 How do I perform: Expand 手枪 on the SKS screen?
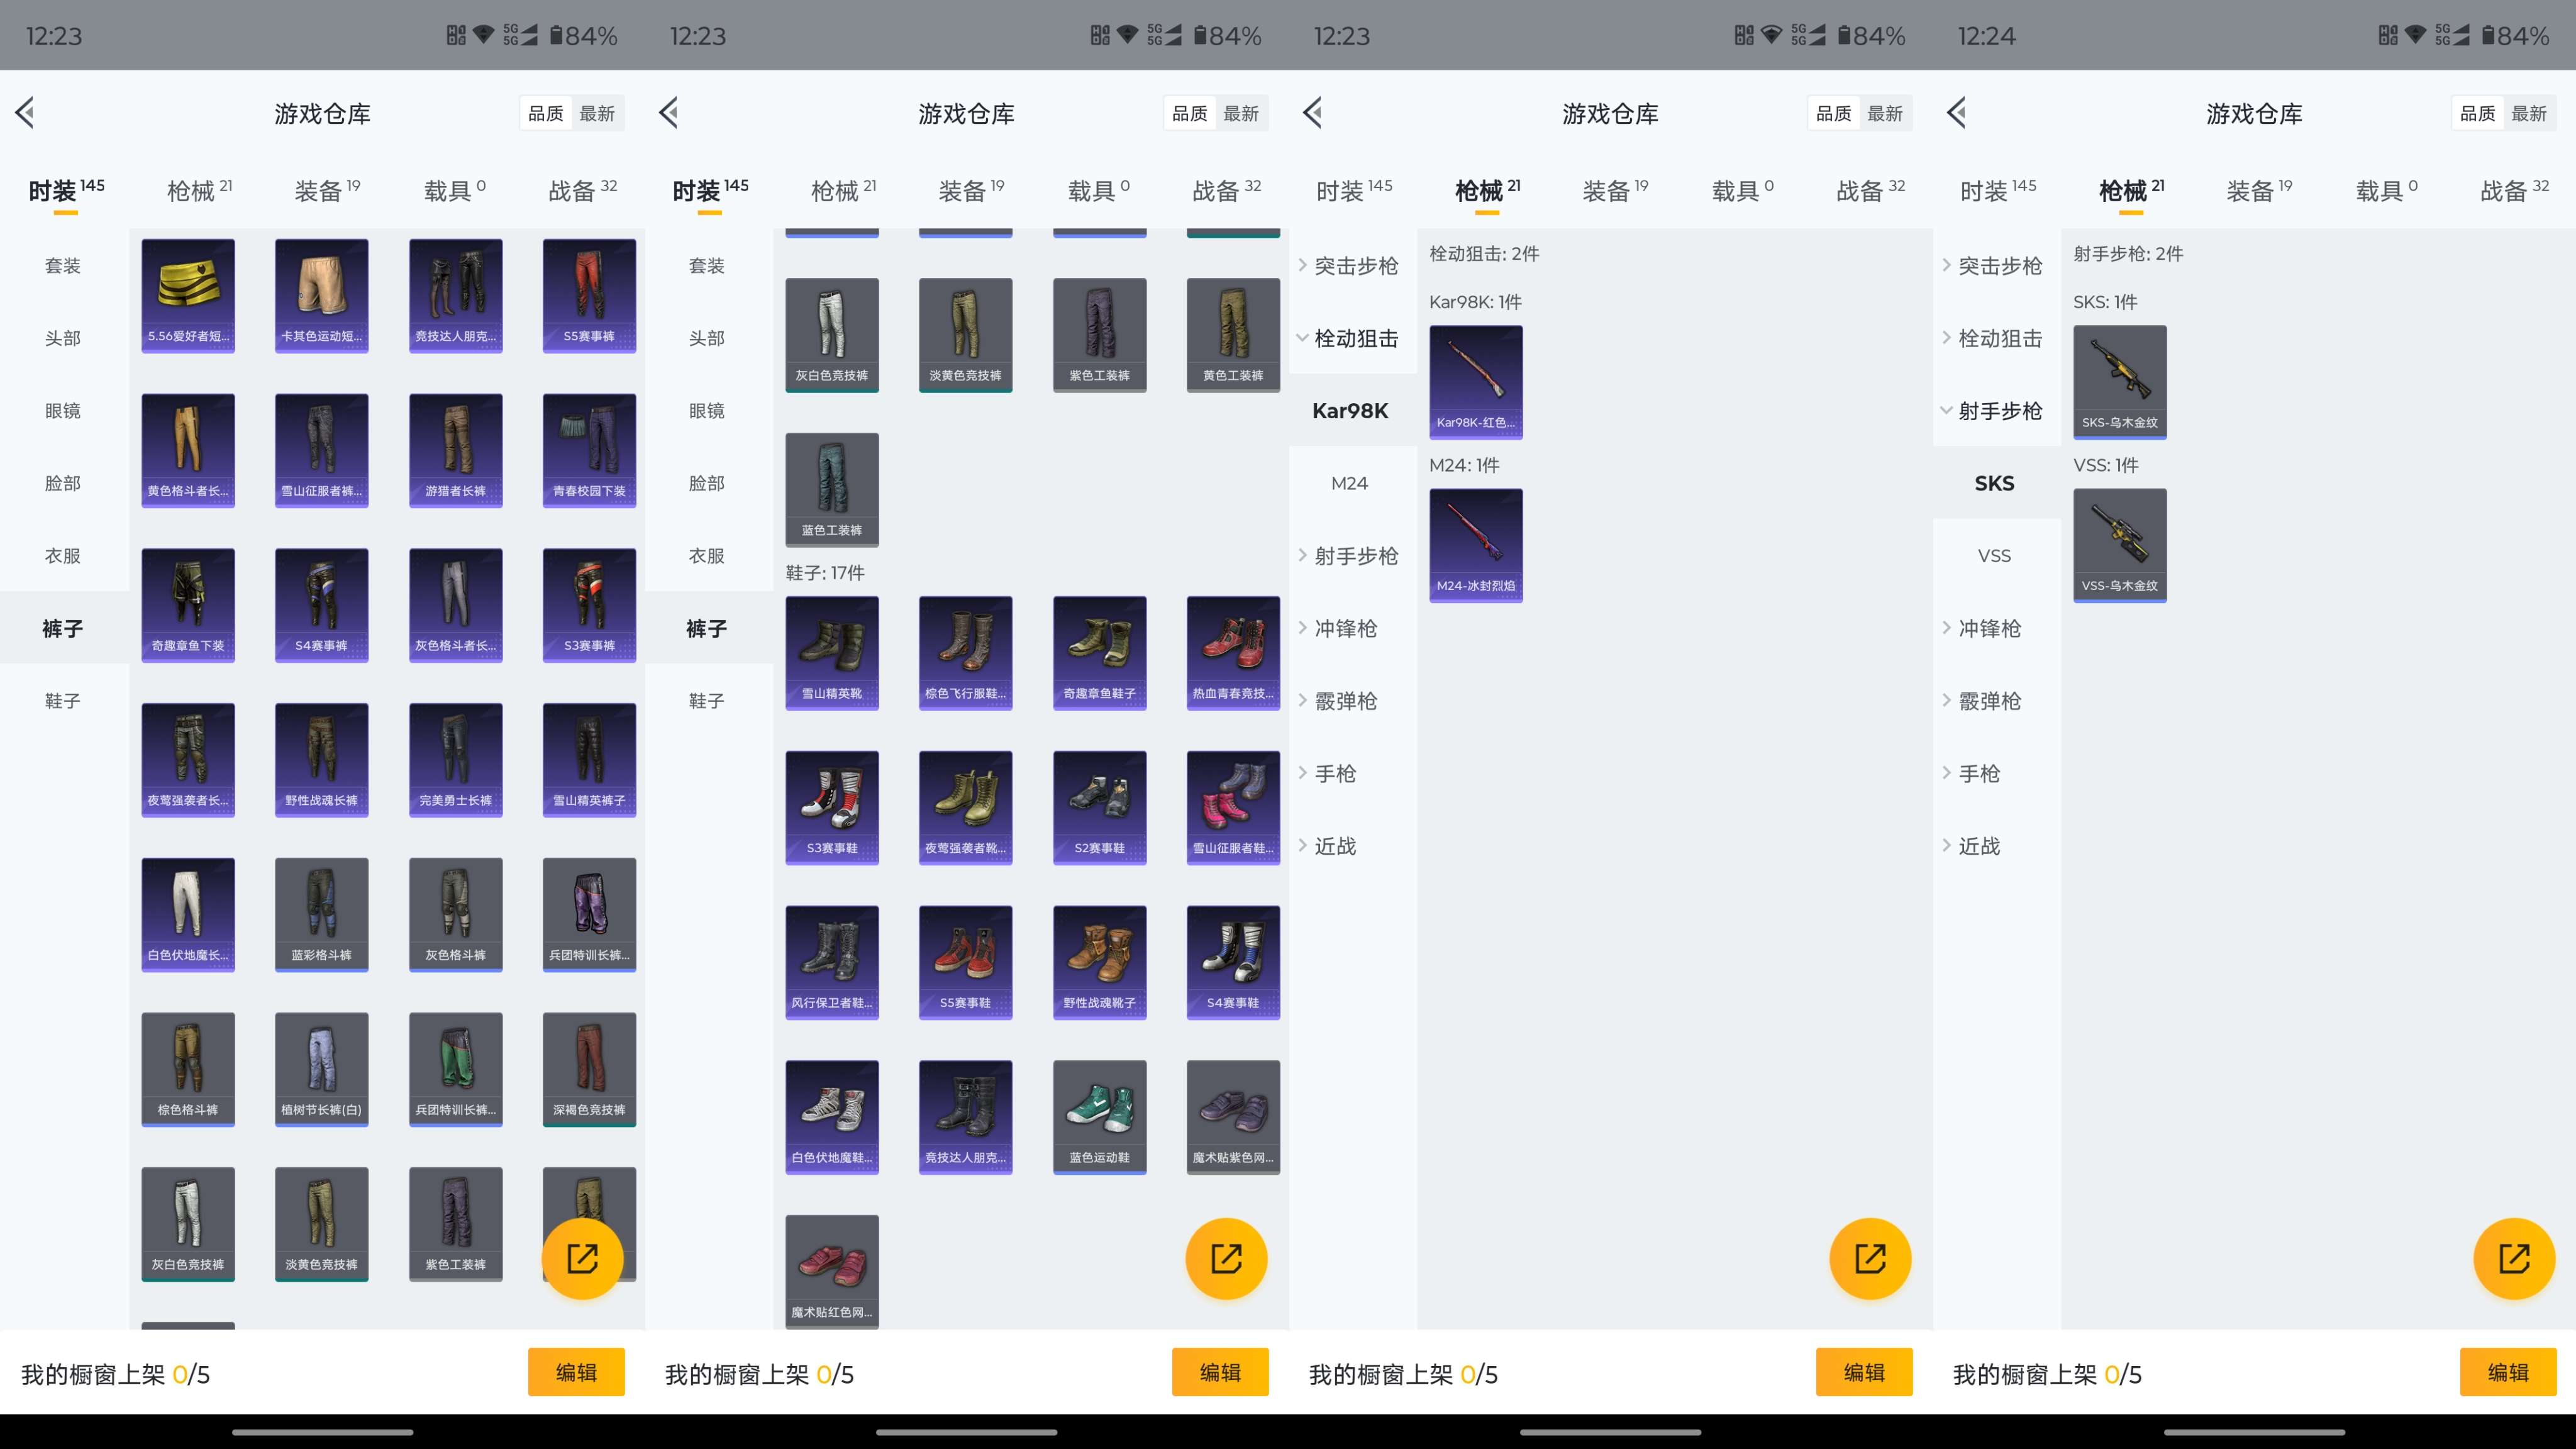click(x=1996, y=773)
